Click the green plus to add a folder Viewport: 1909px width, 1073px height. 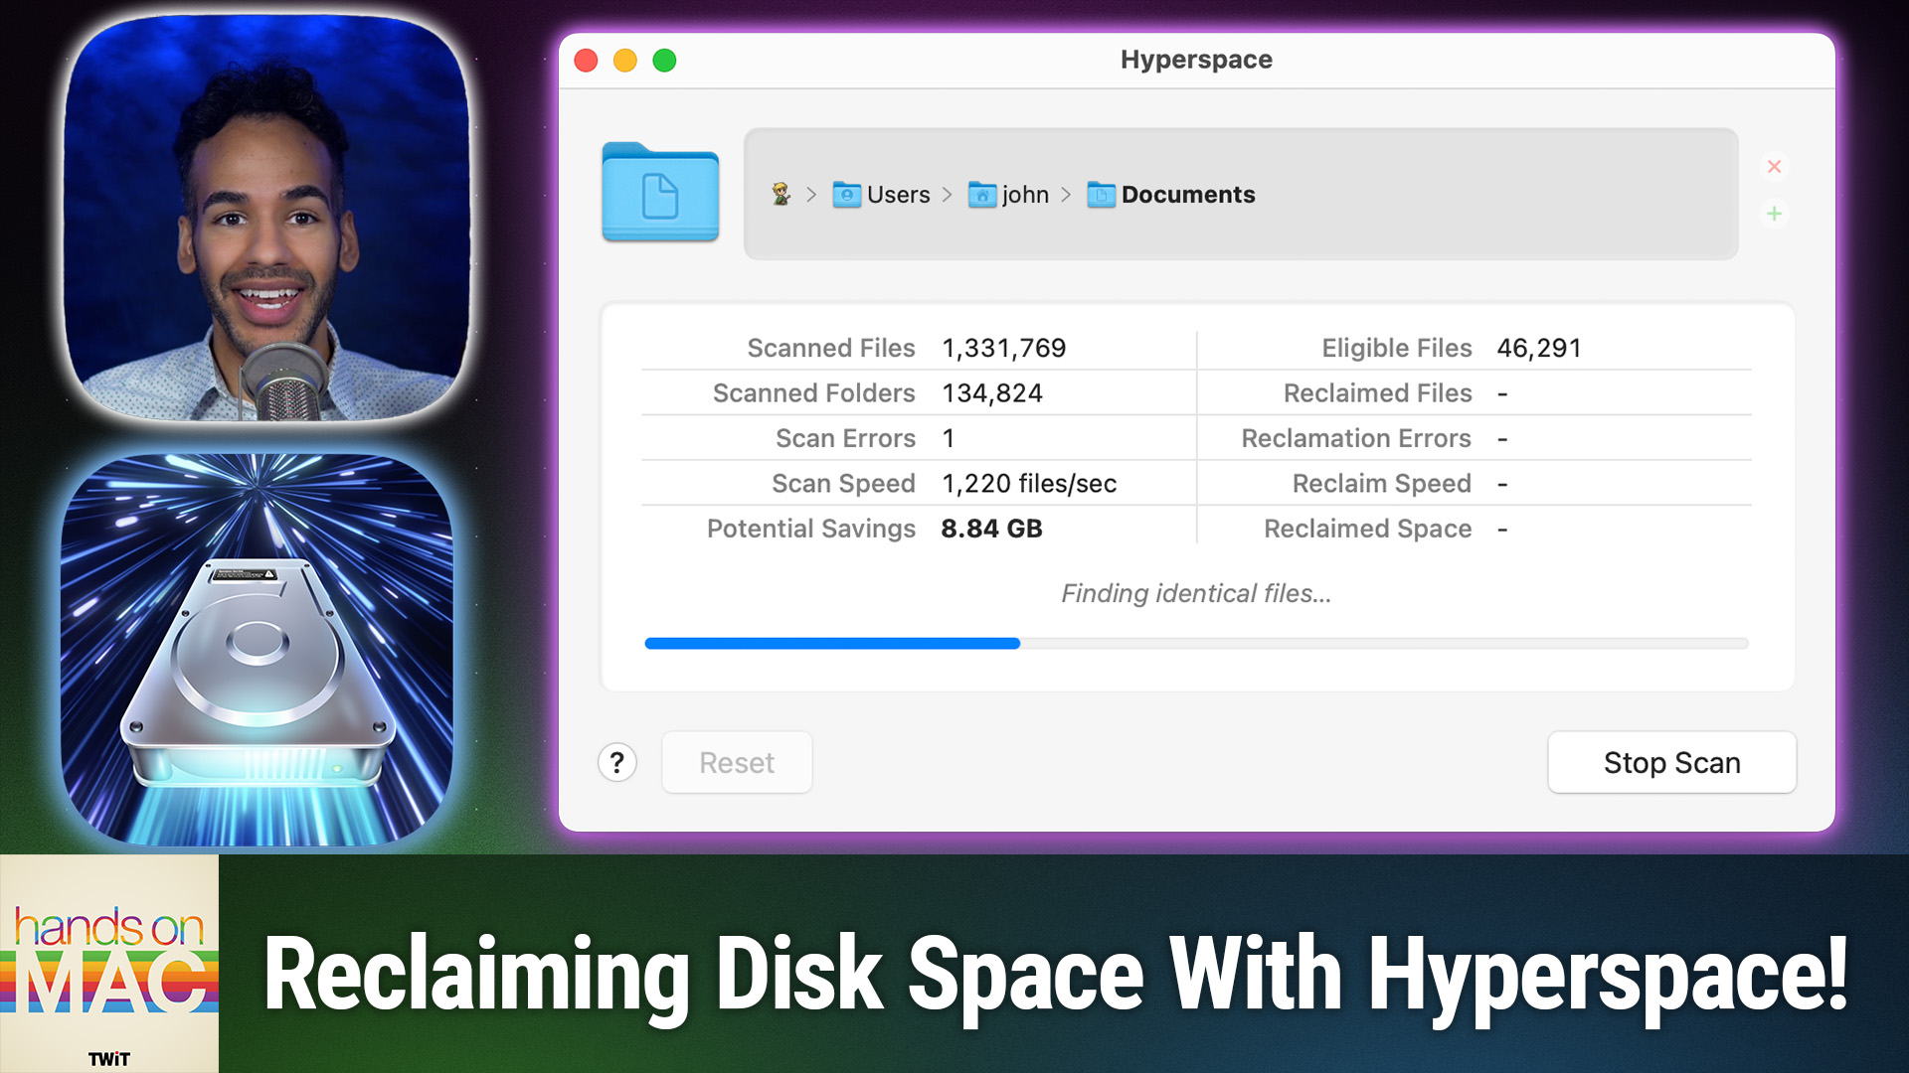tap(1774, 214)
